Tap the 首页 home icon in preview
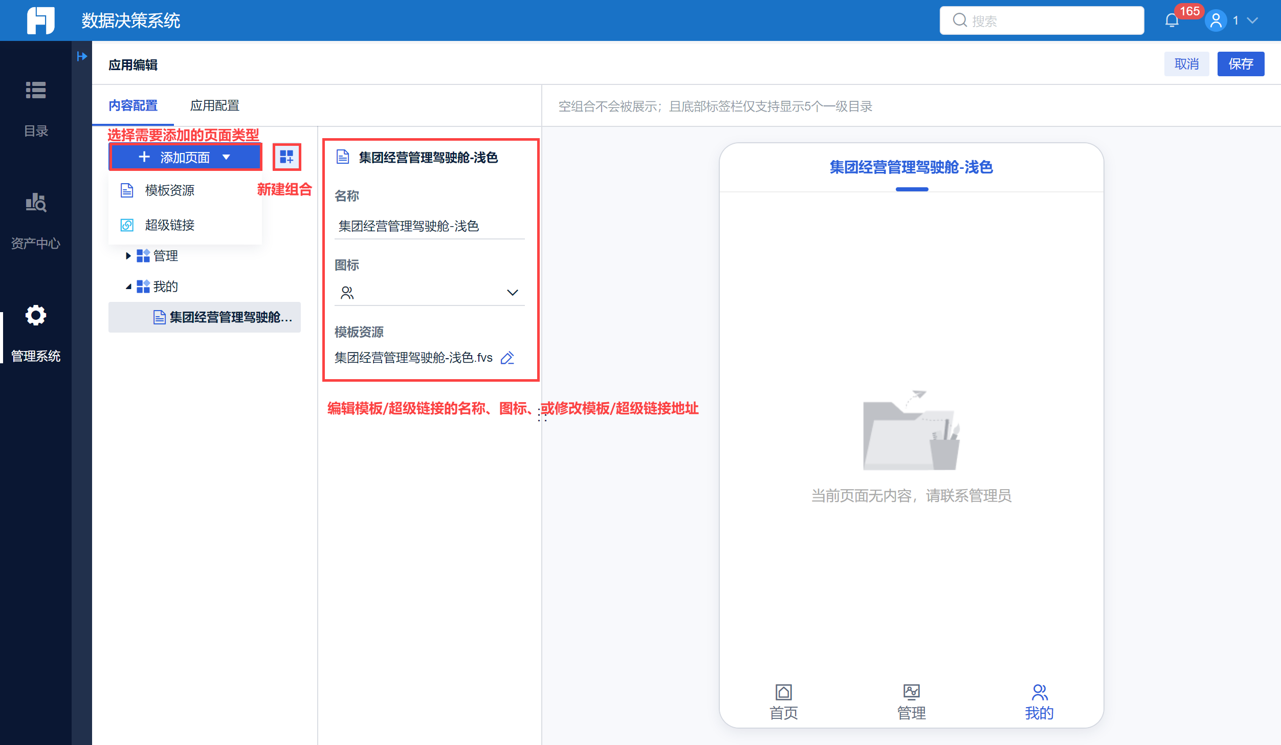 (783, 692)
